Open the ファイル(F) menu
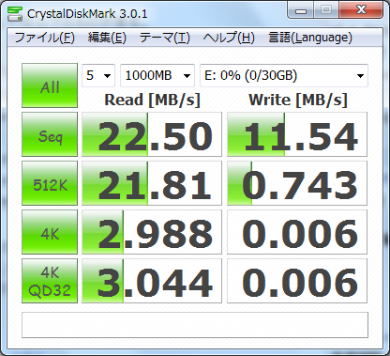Image resolution: width=390 pixels, height=356 pixels. 44,38
